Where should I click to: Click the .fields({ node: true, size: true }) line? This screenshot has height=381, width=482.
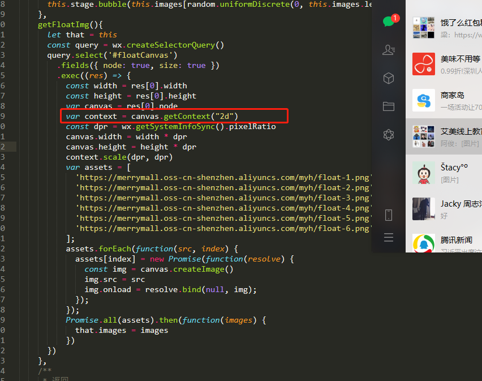coord(138,65)
